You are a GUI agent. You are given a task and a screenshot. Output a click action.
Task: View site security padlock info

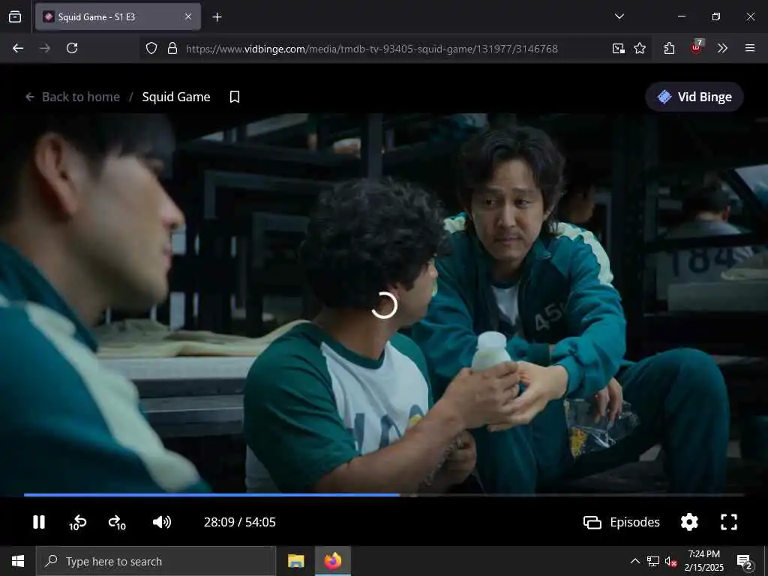[172, 48]
